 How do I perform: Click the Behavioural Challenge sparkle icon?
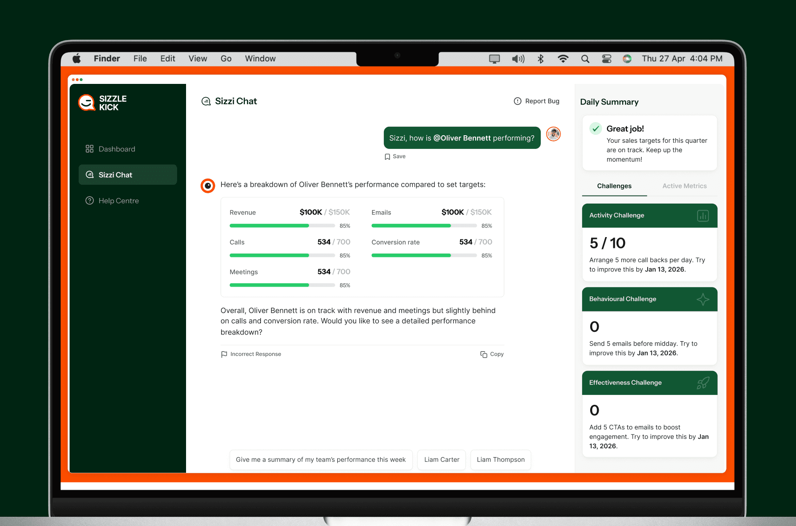tap(703, 299)
